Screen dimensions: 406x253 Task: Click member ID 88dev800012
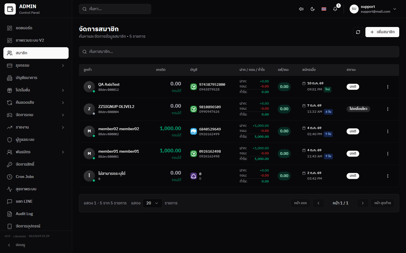(109, 90)
